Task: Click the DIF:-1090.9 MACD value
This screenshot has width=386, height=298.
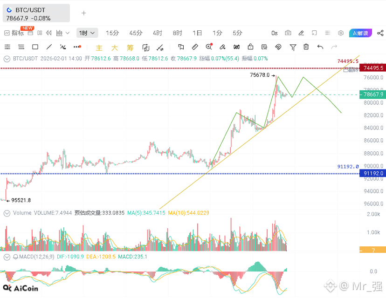Action: 70,257
